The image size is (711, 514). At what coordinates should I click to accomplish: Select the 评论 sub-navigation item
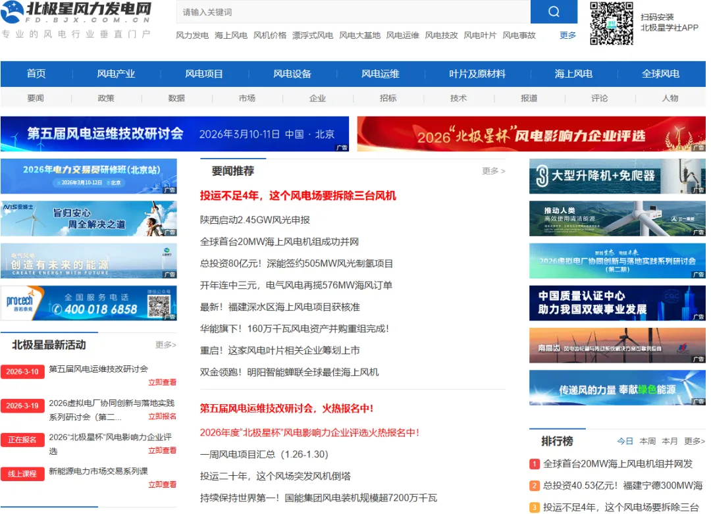600,98
